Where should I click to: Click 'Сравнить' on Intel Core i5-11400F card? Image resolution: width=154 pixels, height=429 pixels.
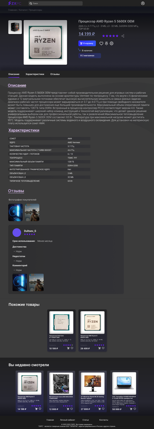click(52, 345)
